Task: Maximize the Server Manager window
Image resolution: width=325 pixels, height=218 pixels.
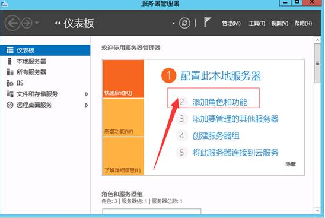Action: pos(297,3)
